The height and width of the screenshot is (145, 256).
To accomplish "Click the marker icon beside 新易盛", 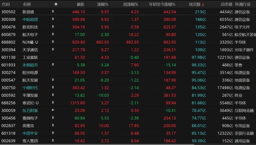I will [x=53, y=12].
